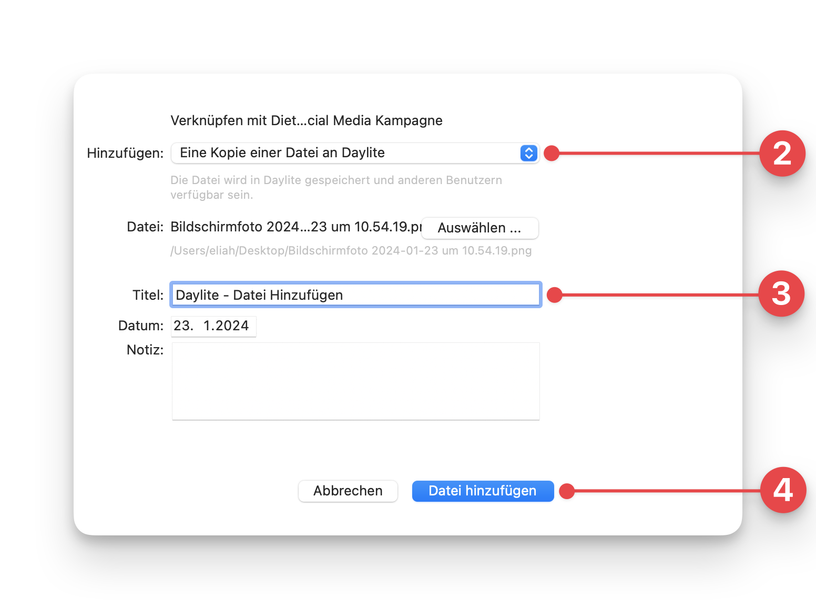This screenshot has height=609, width=816.
Task: Click the Datum label
Action: pos(141,326)
